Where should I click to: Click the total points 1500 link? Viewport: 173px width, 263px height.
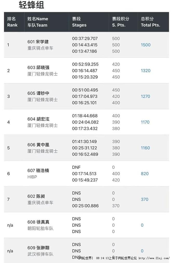click(x=145, y=45)
